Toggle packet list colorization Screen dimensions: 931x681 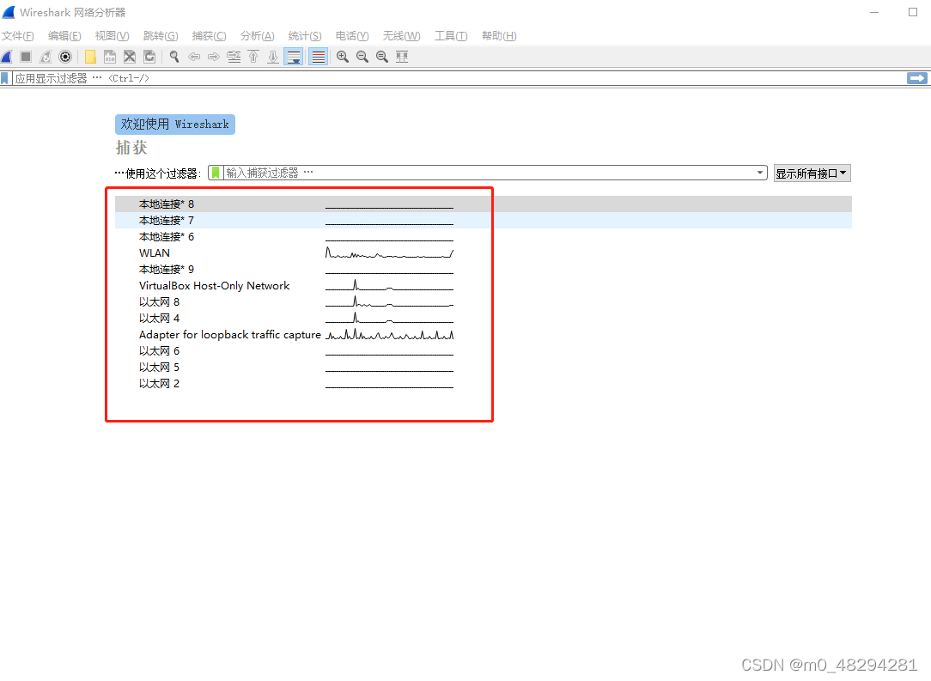pos(319,57)
